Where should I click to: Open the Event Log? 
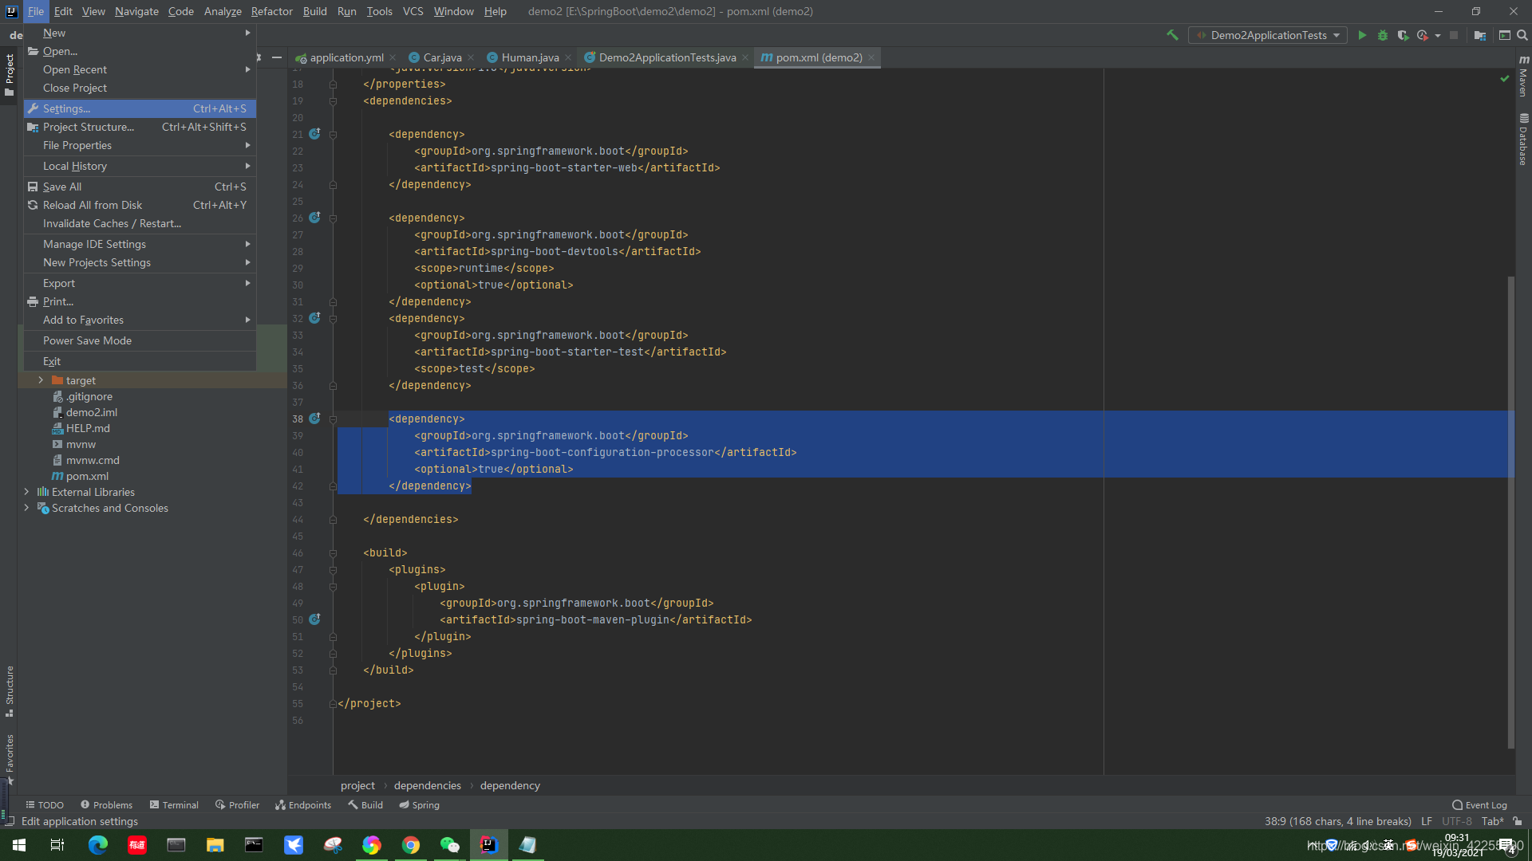tap(1479, 805)
